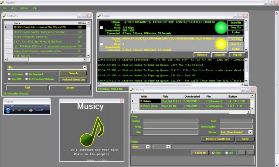Select the By Keyword radio option

[27, 74]
